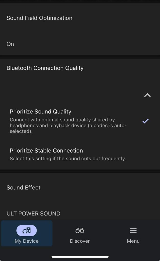Viewport: 160px width, 261px height.
Task: Click the sound cuts out frequently description
Action: (x=68, y=159)
